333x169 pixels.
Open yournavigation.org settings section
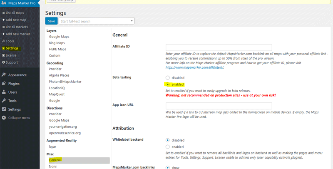click(x=63, y=127)
